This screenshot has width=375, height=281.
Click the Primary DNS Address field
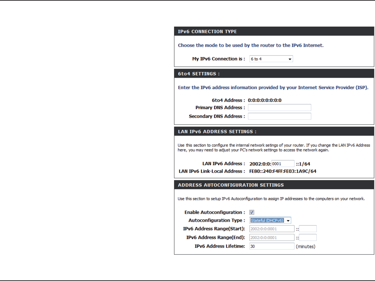click(279, 108)
